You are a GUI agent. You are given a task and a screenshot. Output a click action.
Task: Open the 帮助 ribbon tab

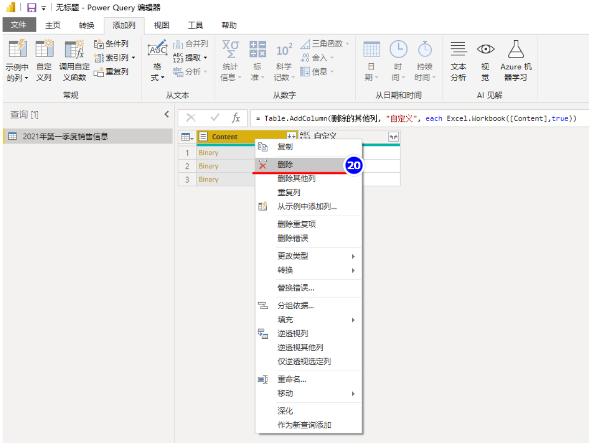click(x=229, y=25)
